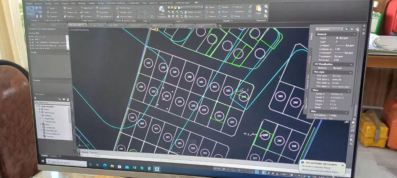Select Corridors in Toolspace tree
The height and width of the screenshot is (178, 397).
tap(50, 137)
